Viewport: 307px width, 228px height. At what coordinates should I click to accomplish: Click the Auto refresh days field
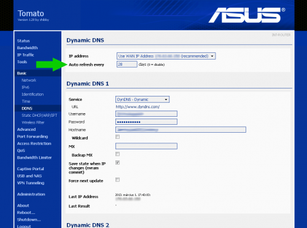point(127,65)
